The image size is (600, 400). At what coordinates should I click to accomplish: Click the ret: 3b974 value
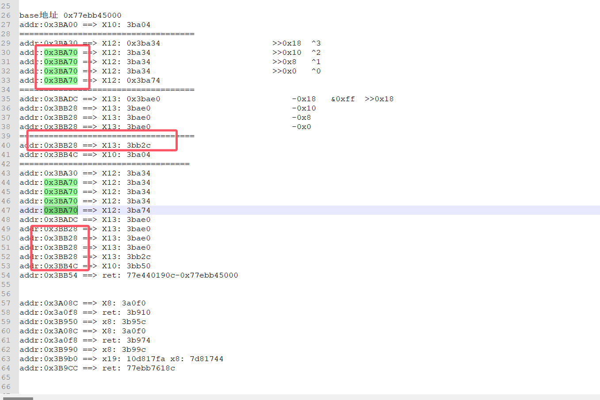(x=126, y=340)
